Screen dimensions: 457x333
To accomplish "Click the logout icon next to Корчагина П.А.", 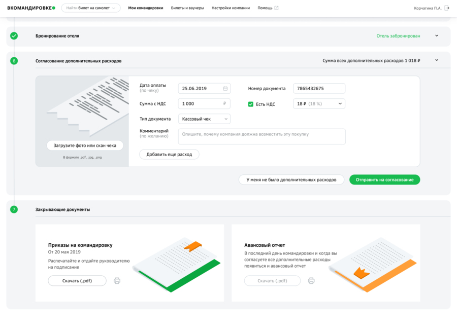I will [x=446, y=8].
